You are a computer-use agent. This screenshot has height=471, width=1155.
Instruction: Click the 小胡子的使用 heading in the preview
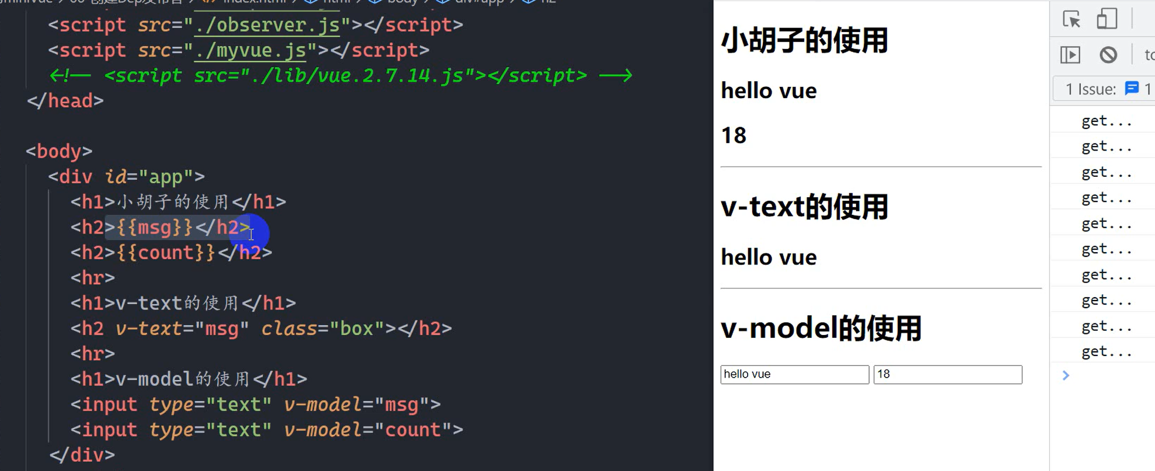click(x=804, y=40)
